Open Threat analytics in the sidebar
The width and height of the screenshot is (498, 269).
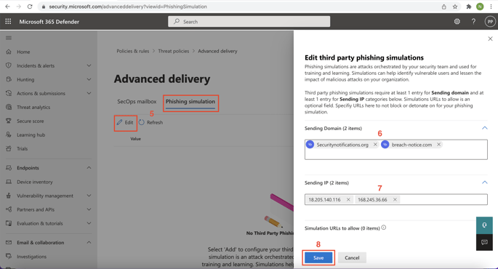(x=33, y=107)
